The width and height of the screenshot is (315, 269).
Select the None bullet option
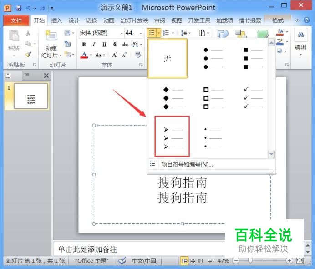pos(168,58)
